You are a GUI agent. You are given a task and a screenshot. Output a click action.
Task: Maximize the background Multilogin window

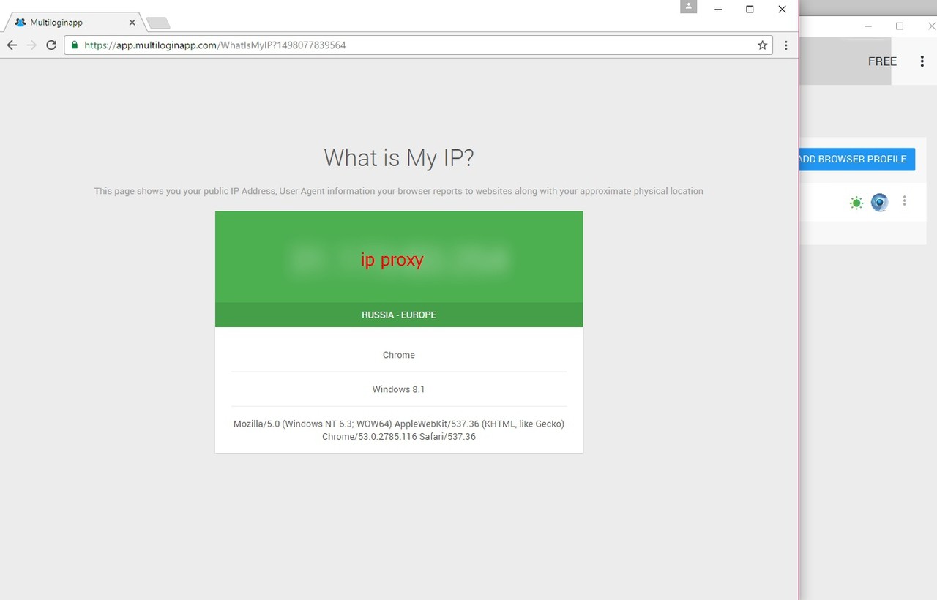pos(900,26)
